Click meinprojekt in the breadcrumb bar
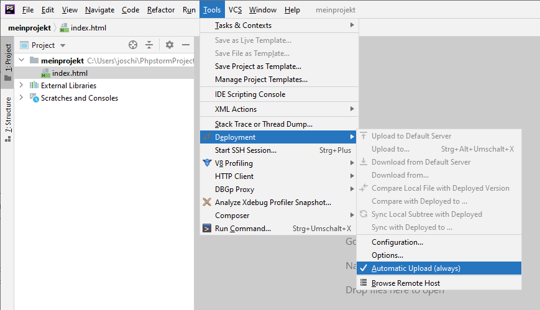 click(29, 28)
